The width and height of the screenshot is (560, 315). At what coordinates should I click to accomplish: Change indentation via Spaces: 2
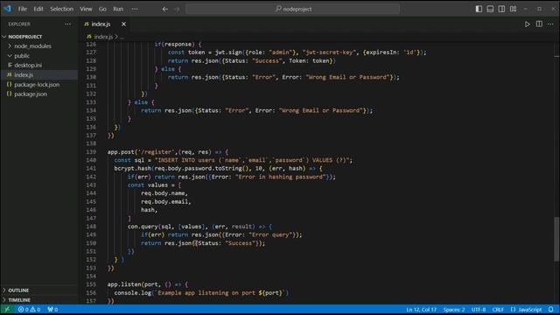pos(454,309)
